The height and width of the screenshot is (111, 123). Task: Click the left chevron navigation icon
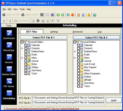tap(10, 21)
